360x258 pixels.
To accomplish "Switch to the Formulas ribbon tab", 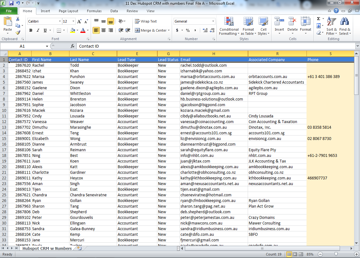I will (94, 11).
